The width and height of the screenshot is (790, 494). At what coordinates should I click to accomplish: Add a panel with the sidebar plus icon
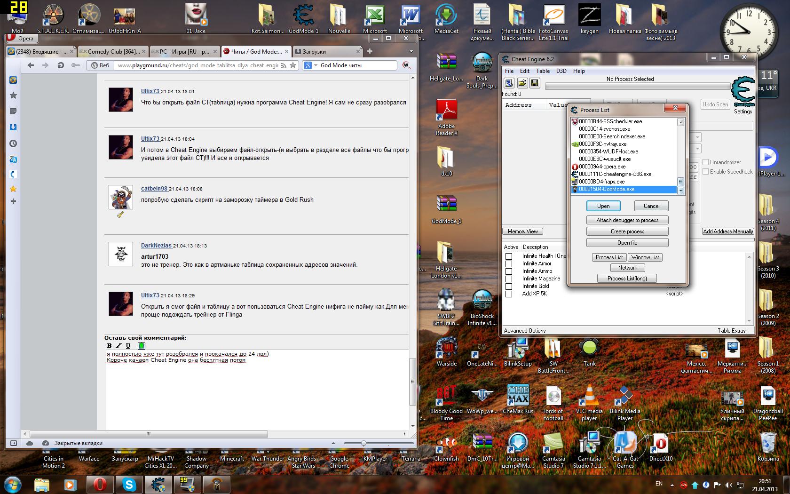13,201
